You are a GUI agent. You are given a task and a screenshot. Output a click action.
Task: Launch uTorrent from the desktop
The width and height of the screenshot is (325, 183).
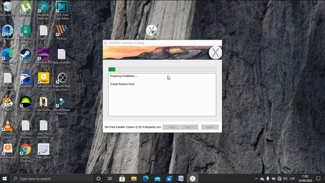(25, 9)
